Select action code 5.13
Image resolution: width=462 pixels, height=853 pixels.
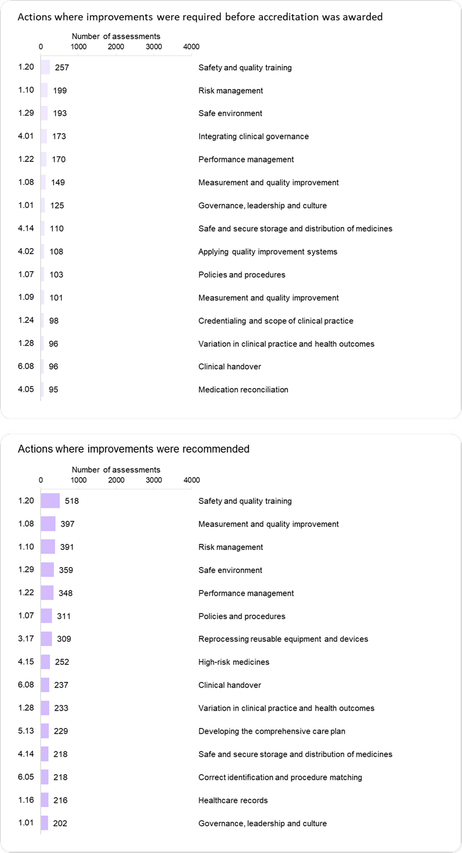26,731
